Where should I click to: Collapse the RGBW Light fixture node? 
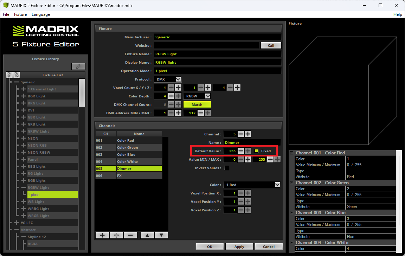pos(24,187)
